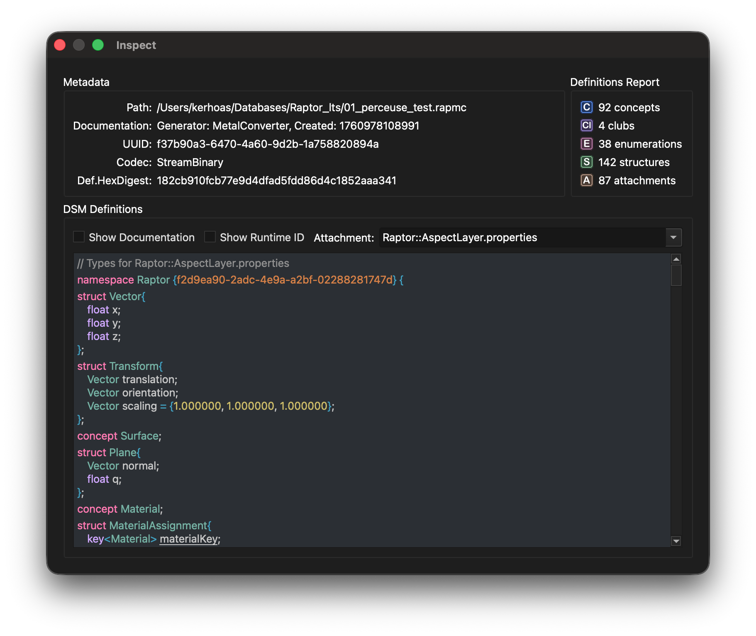756x636 pixels.
Task: Click the code view scrollbar thumb
Action: pyautogui.click(x=676, y=275)
